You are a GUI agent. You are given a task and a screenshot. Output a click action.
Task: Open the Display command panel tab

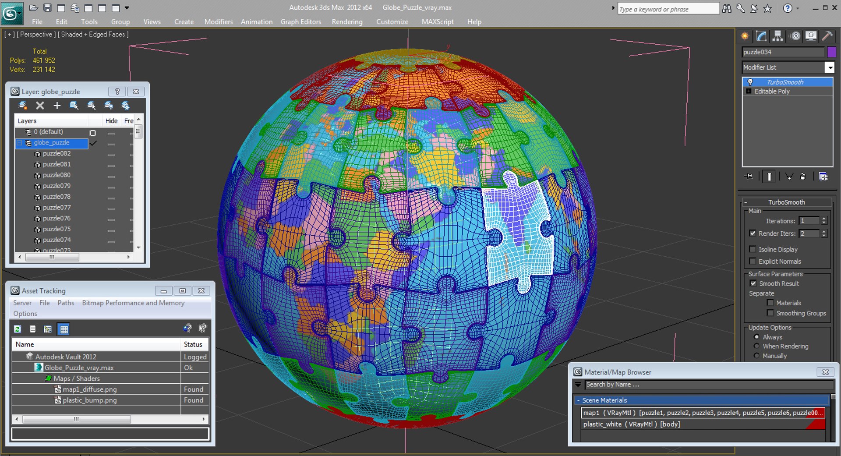811,36
